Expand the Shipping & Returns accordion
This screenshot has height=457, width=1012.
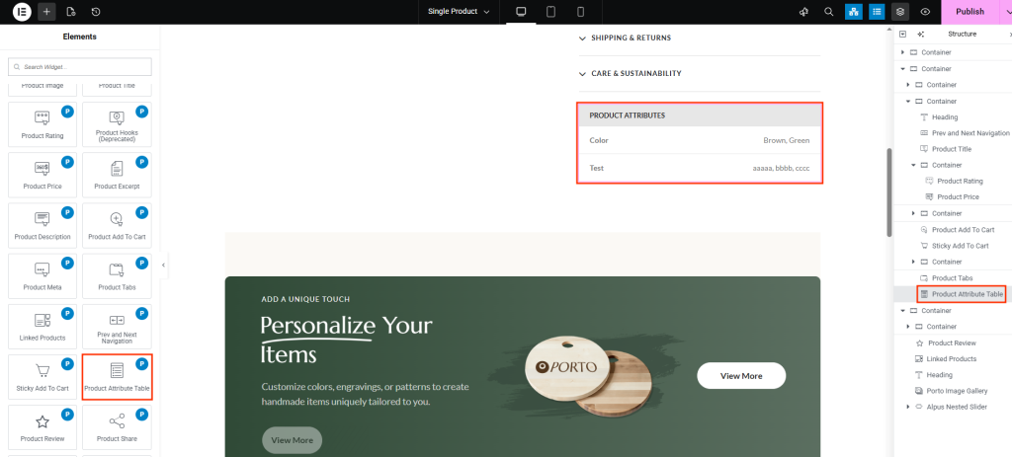699,38
